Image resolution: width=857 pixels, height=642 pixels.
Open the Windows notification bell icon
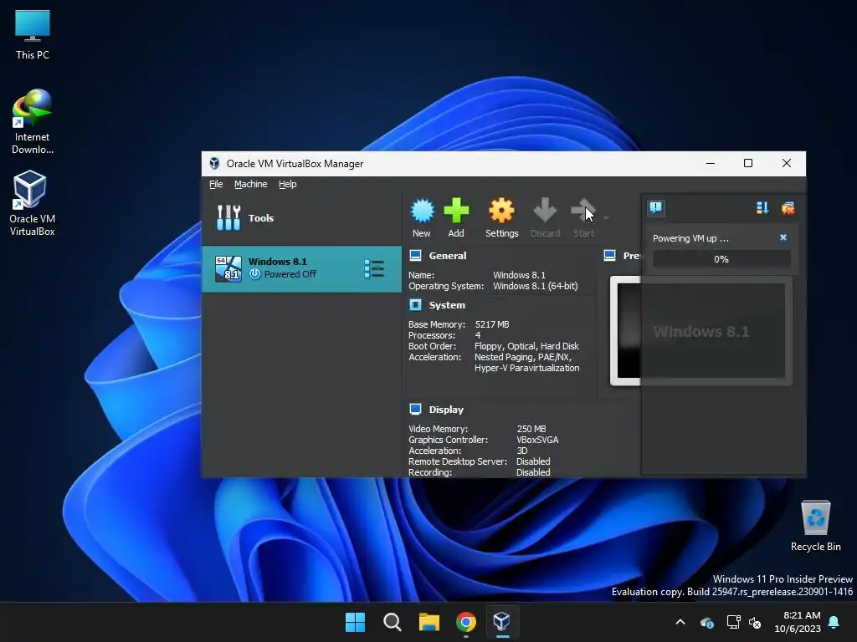[x=834, y=622]
